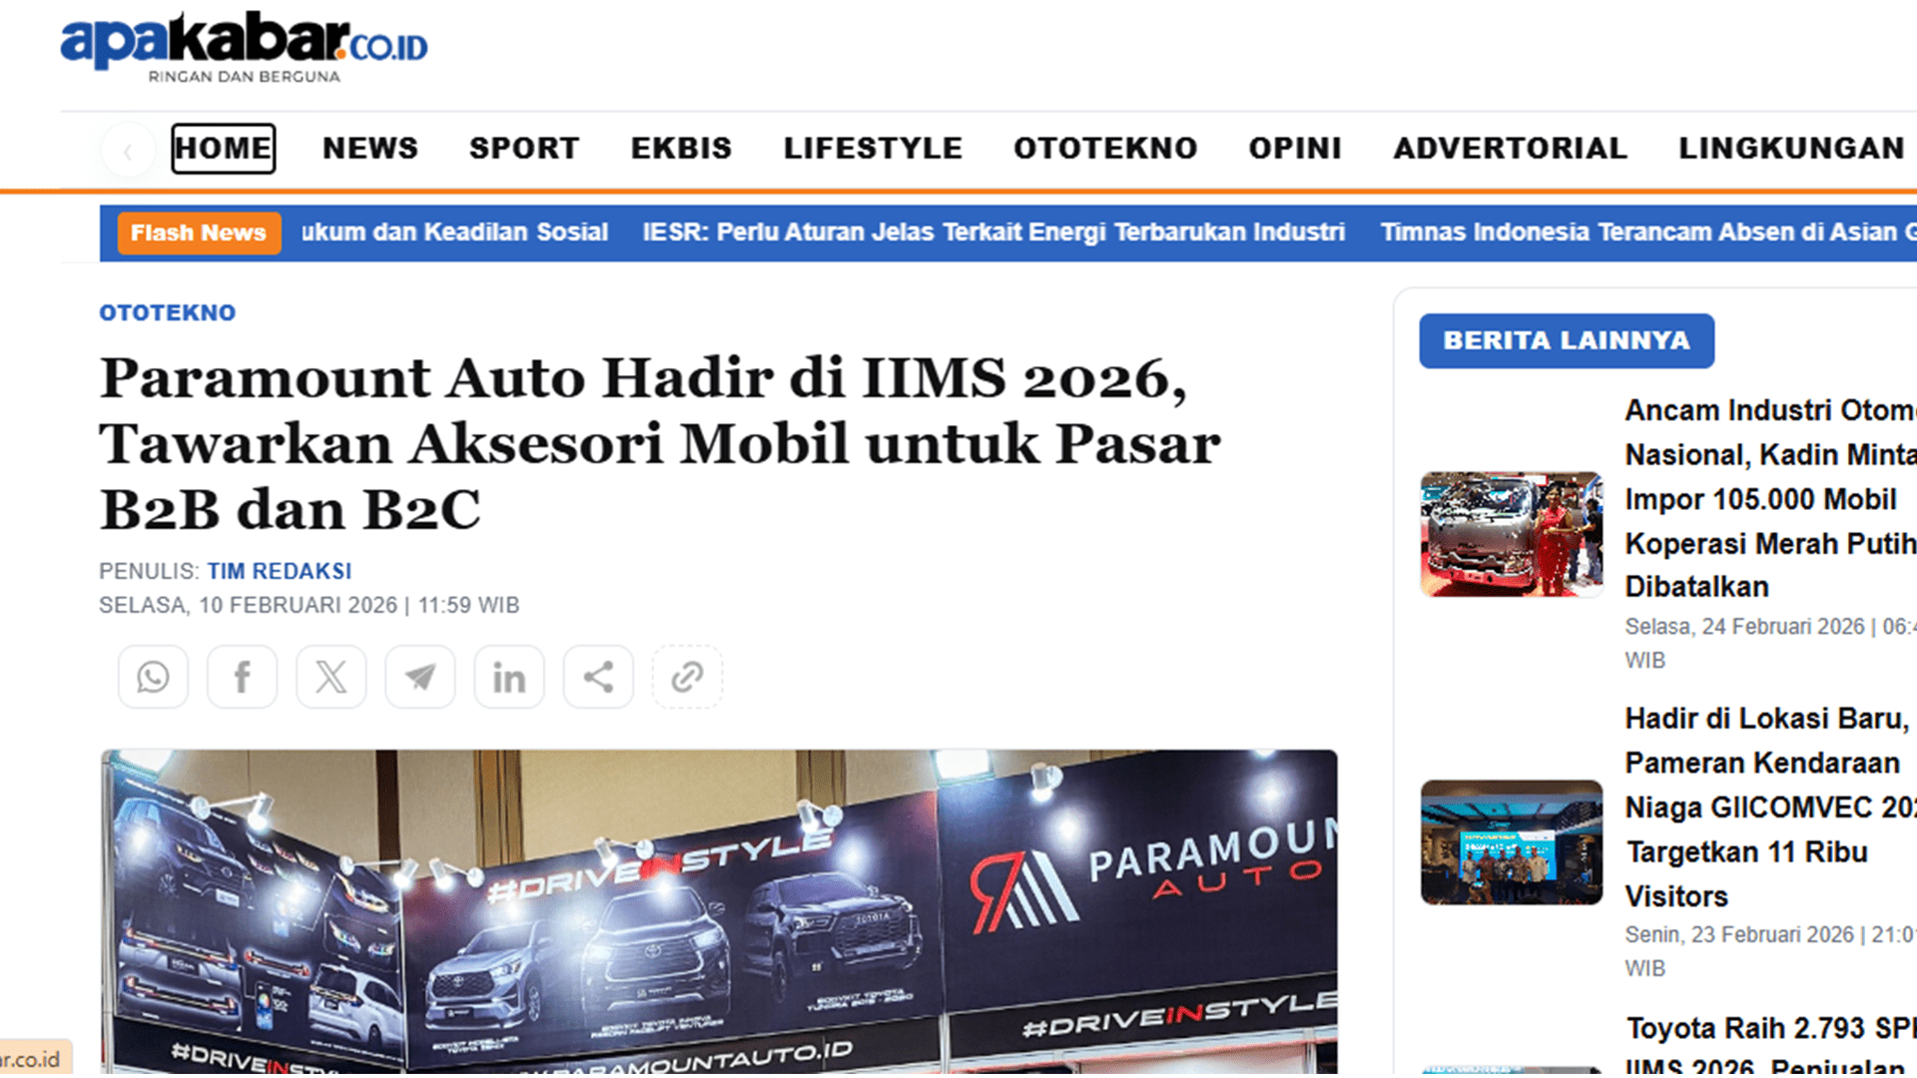Open Kadin impor mobil article thumbnail
Screen dimensions: 1917x1078
[x=1511, y=534]
